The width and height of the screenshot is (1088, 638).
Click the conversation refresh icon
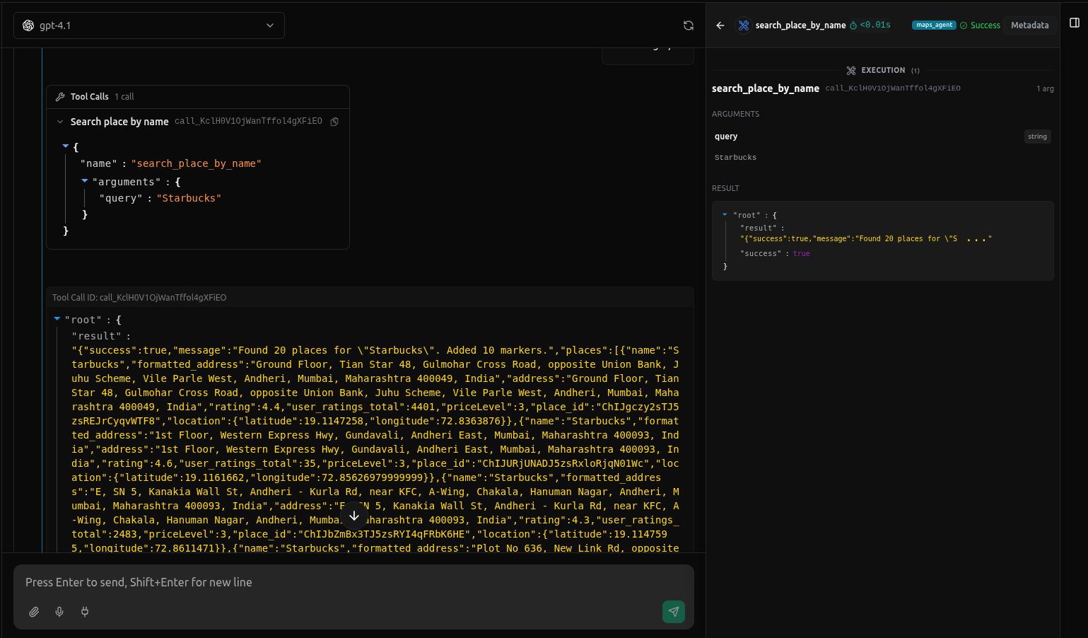point(688,25)
